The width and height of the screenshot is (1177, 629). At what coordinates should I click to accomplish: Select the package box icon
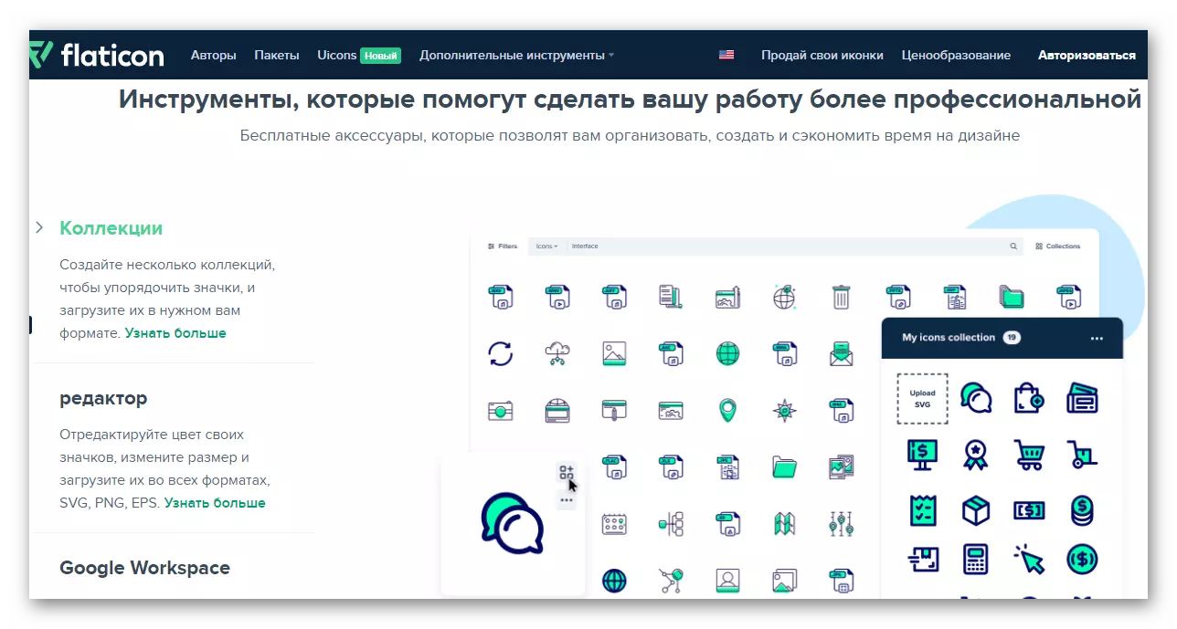(x=976, y=510)
